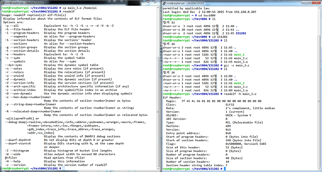
Task: Click the '-r --relocs' option line
Action: [55, 72]
